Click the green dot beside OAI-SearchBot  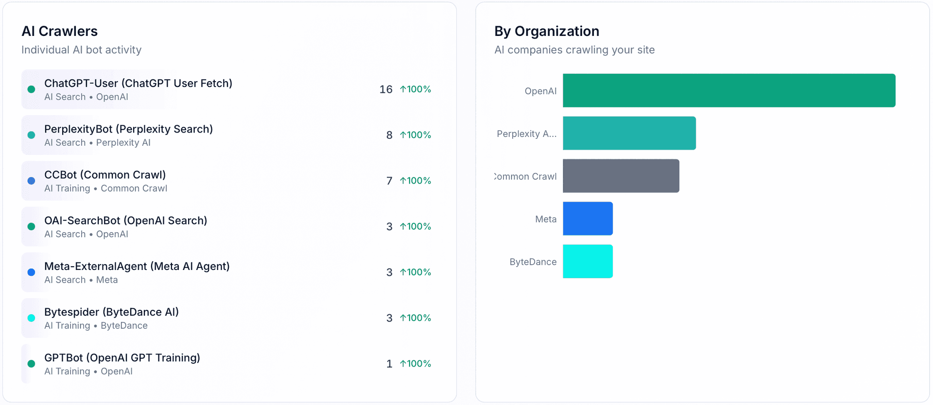(x=32, y=226)
